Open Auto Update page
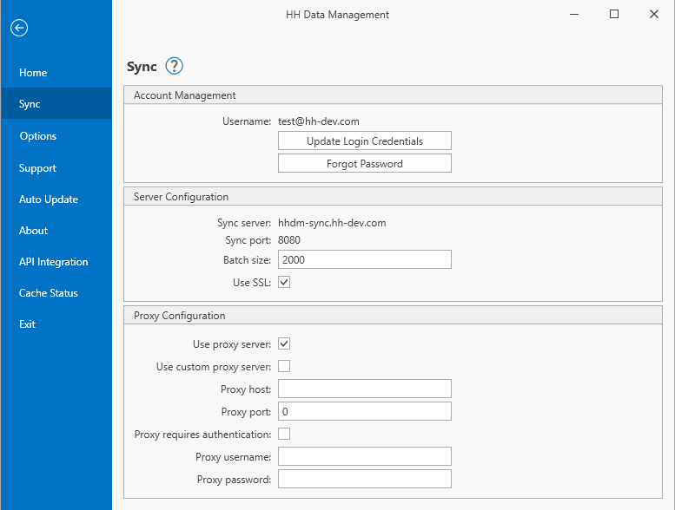 (x=49, y=199)
